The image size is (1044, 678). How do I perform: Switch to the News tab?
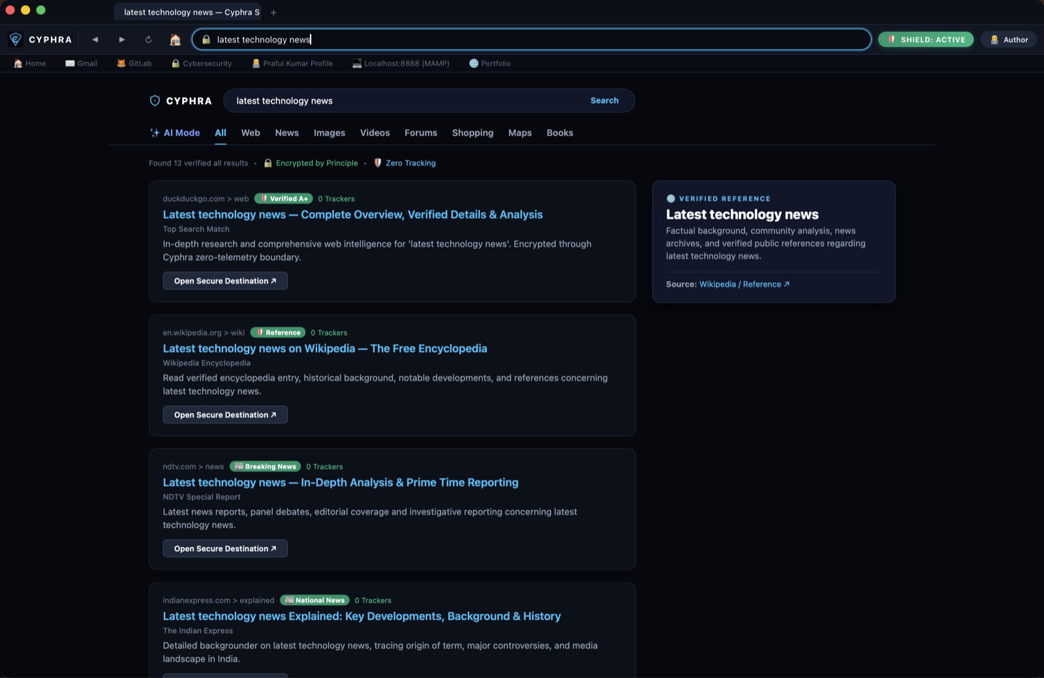click(286, 132)
